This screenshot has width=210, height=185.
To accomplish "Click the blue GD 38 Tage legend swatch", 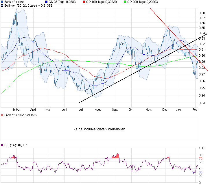I will pyautogui.click(x=46, y=2).
